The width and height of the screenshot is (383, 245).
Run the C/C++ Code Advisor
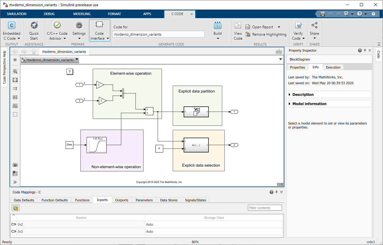point(57,30)
